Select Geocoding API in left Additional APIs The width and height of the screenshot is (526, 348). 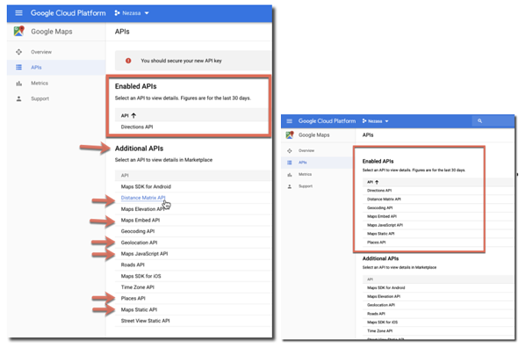(138, 231)
